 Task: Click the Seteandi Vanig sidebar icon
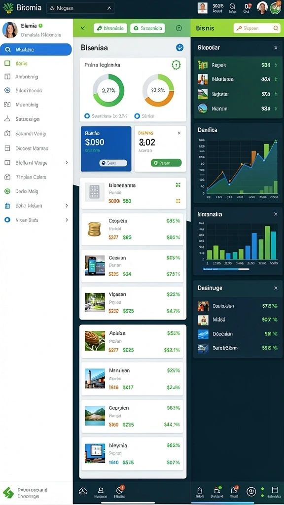(7, 133)
